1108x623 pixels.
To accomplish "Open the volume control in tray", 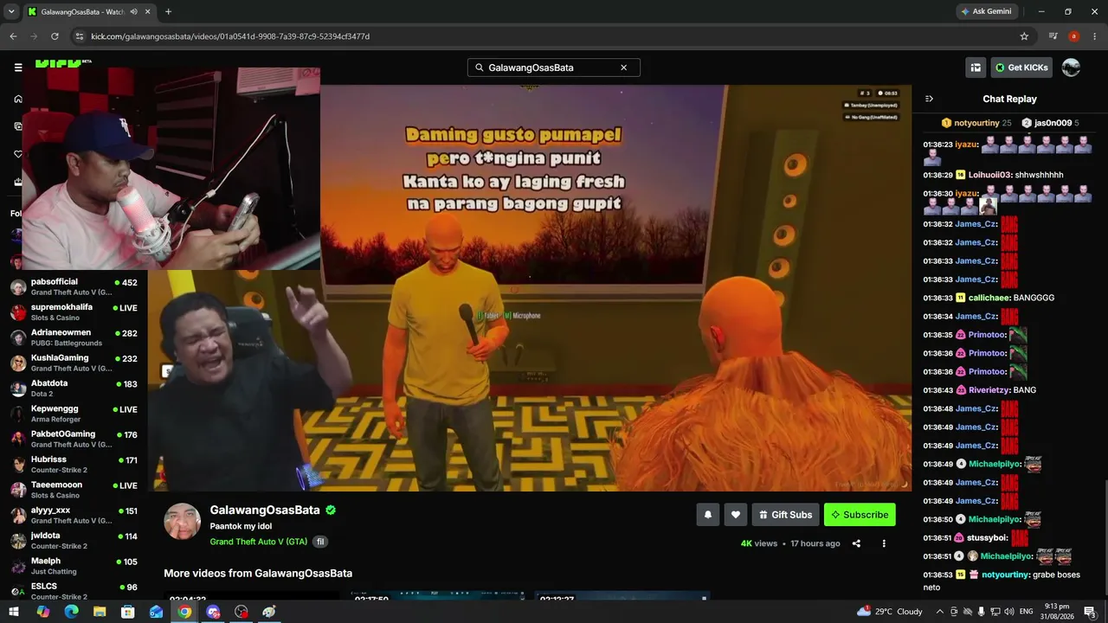I will (1009, 612).
